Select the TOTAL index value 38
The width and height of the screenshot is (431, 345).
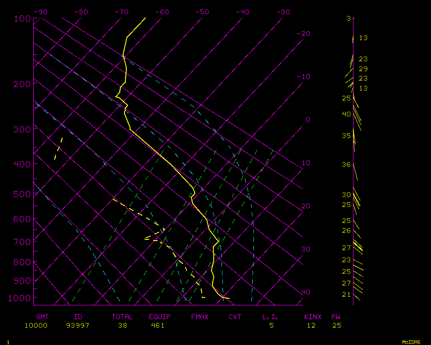click(122, 325)
